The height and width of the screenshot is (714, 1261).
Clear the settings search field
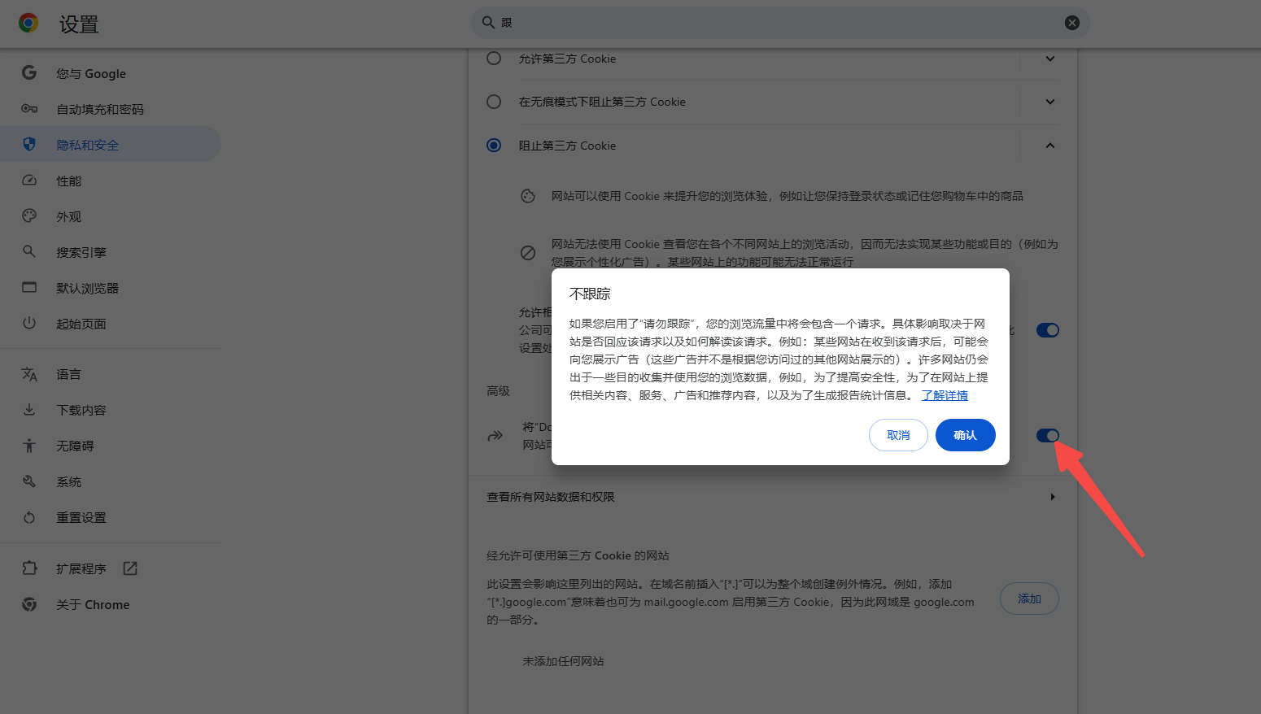pyautogui.click(x=1072, y=23)
